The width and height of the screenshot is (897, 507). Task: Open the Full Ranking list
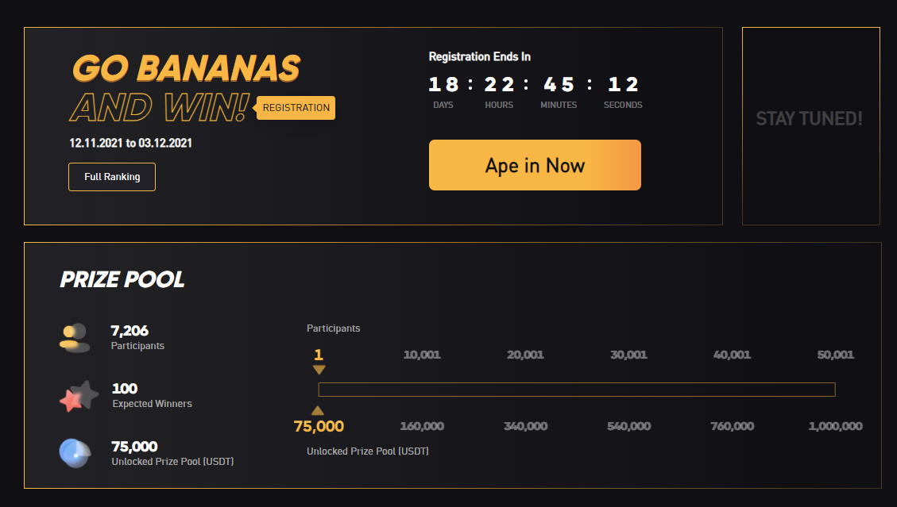tap(112, 177)
